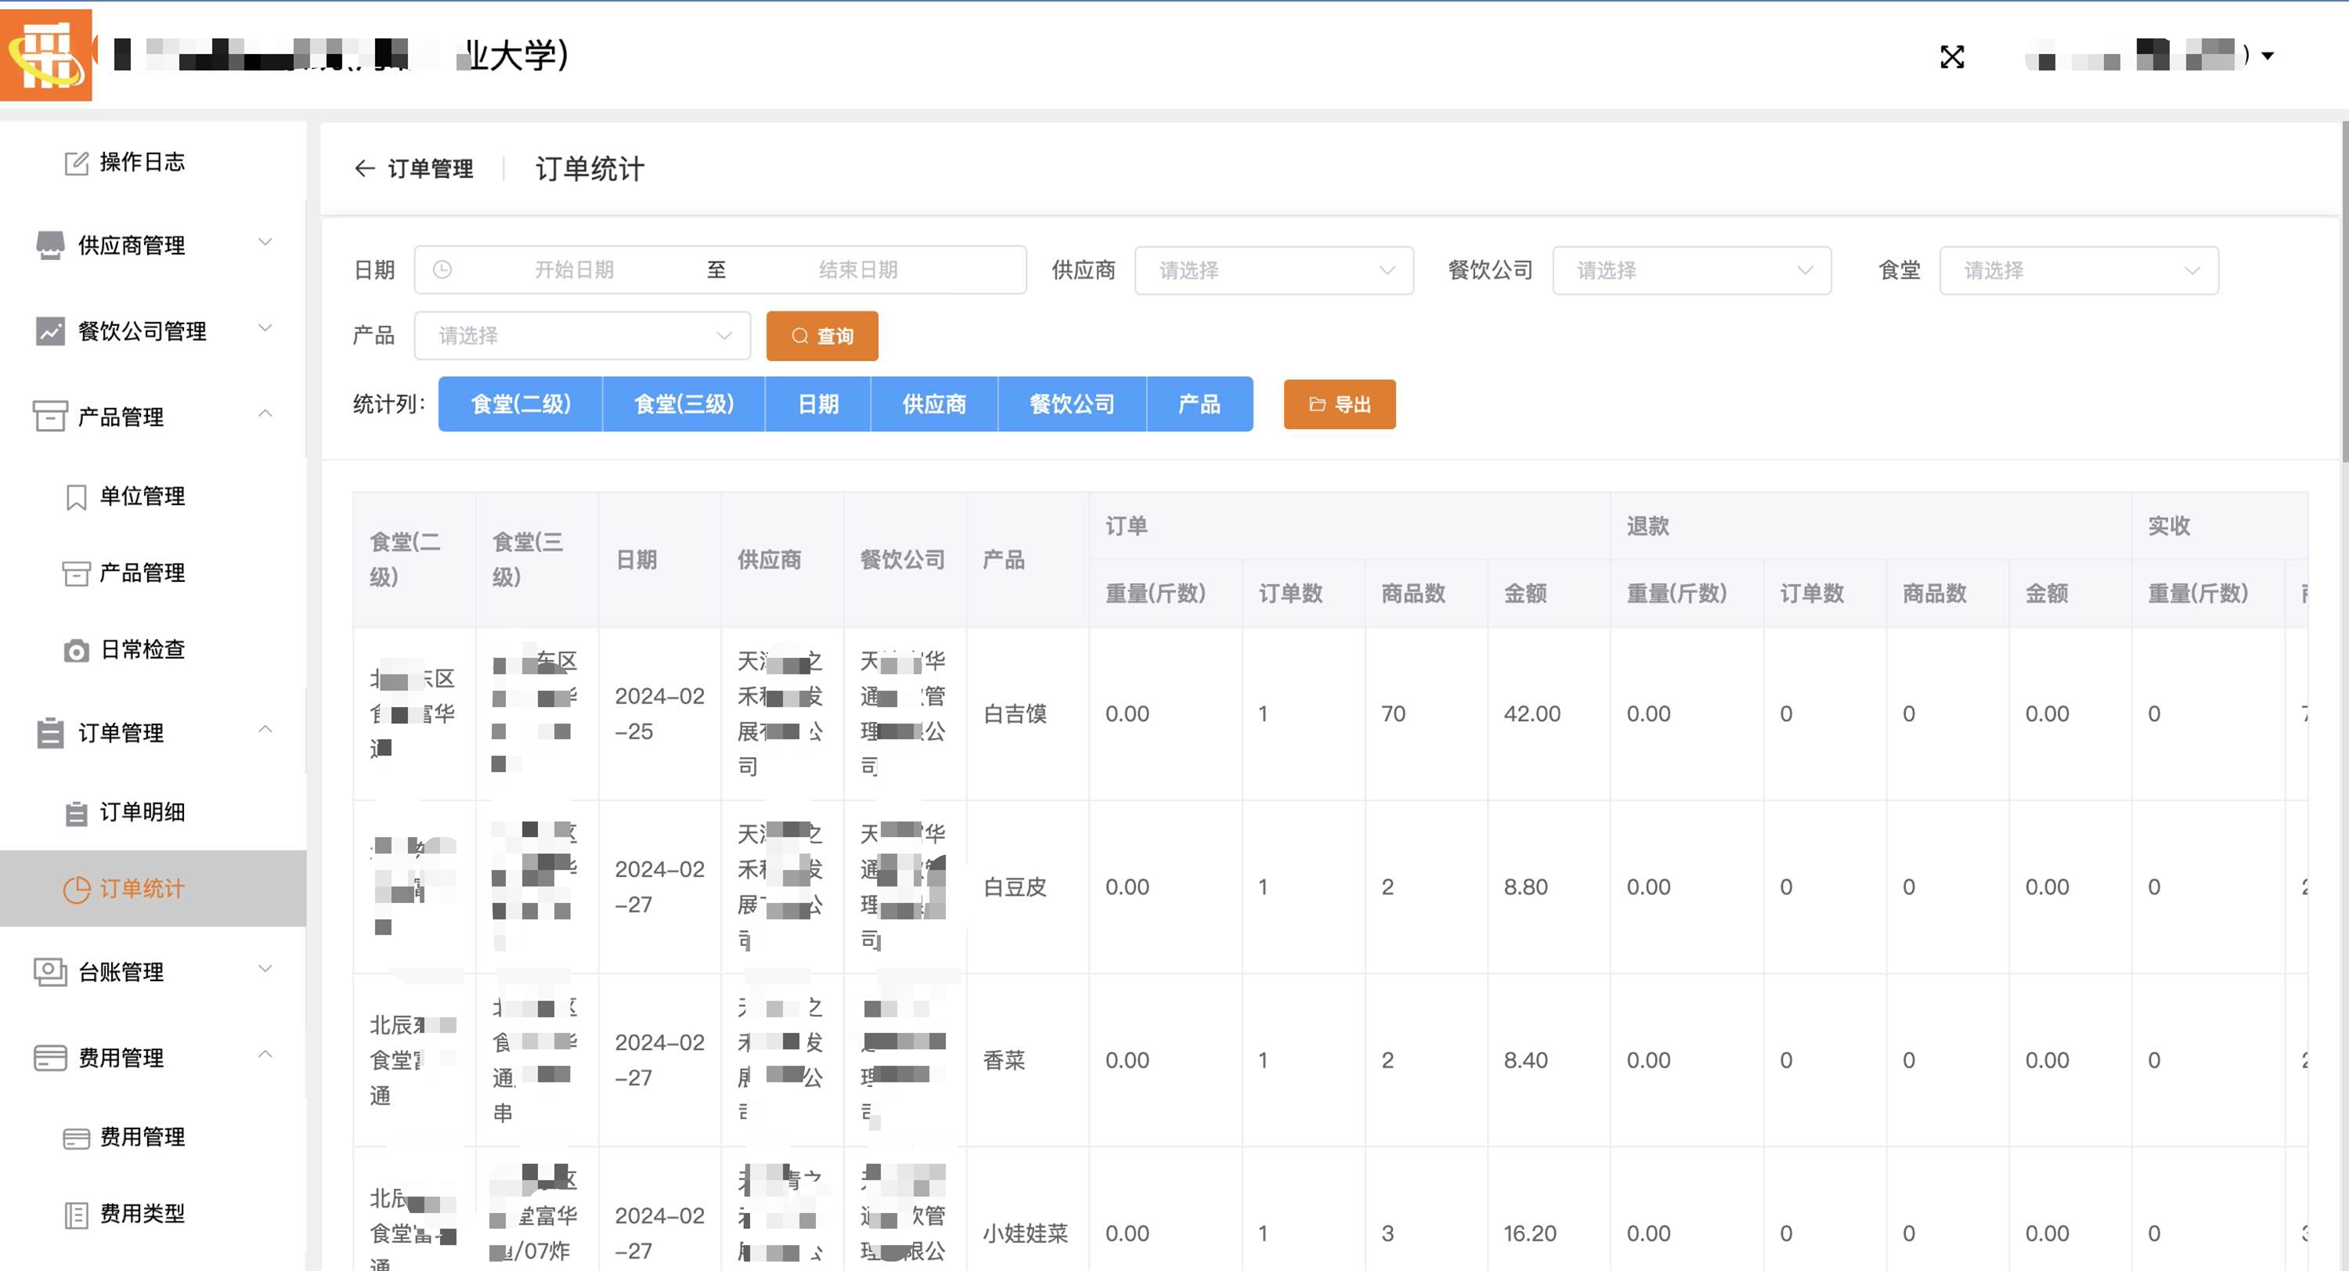Screen dimensions: 2349x1271
Task: Select 订单统计 in the sidebar
Action: click(153, 889)
